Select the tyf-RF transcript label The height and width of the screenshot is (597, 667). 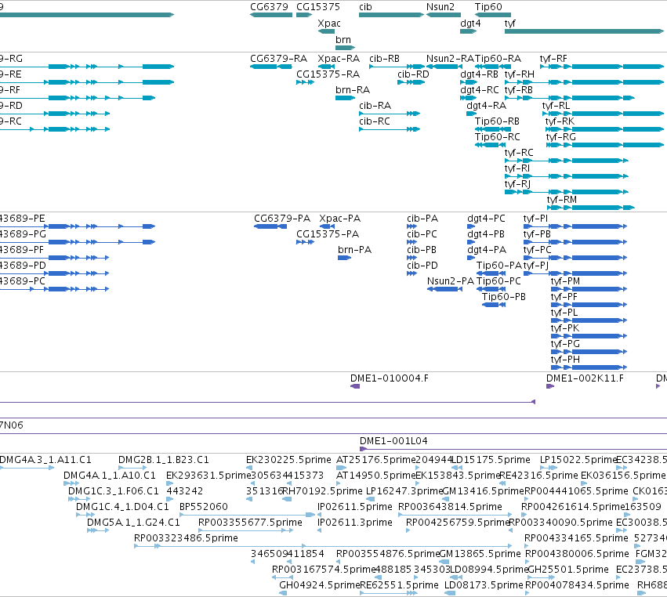click(x=553, y=59)
